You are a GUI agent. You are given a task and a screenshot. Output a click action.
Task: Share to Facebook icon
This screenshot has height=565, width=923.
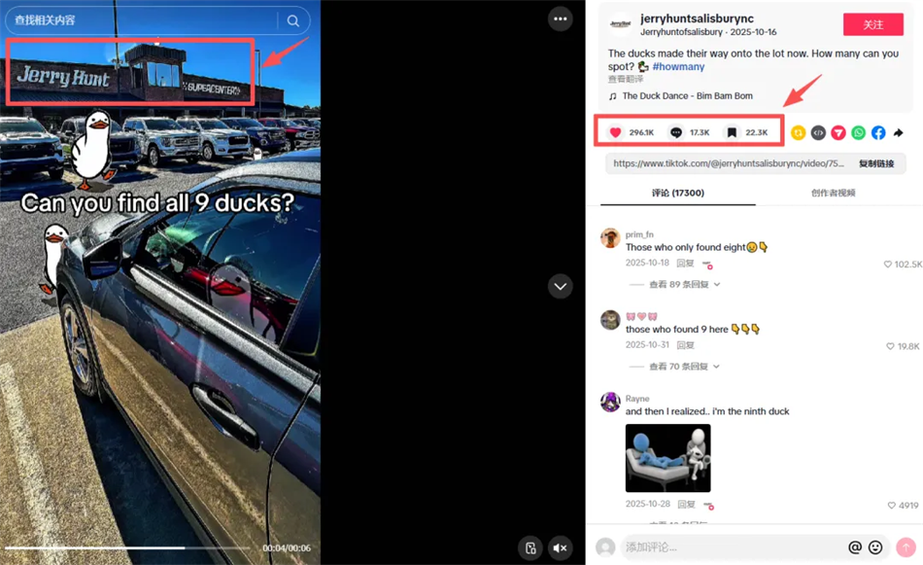pyautogui.click(x=878, y=132)
